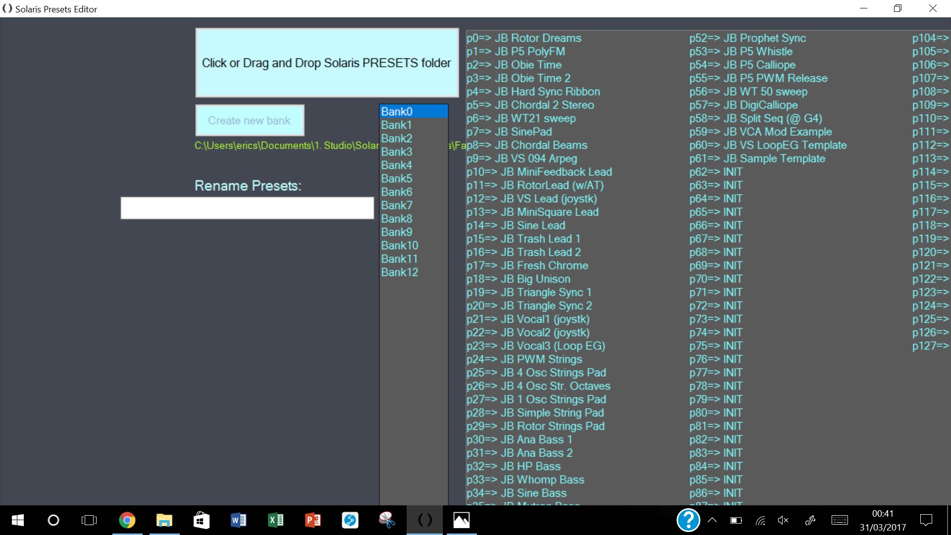
Task: Select preset p62 INIT
Action: (716, 172)
